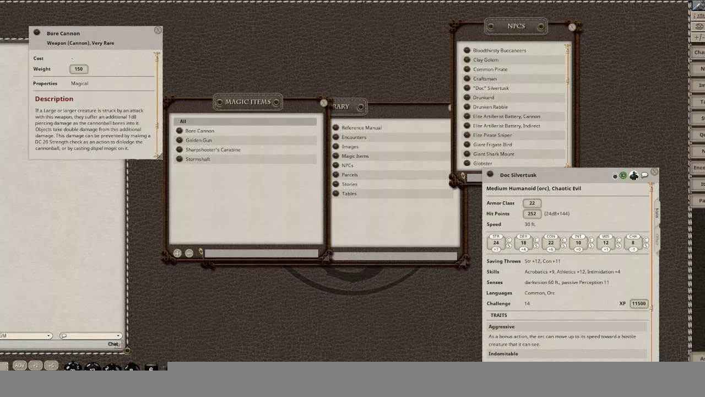Toggle the lock icon on Doc Silvertusk sheet
The height and width of the screenshot is (397, 705).
[x=615, y=175]
